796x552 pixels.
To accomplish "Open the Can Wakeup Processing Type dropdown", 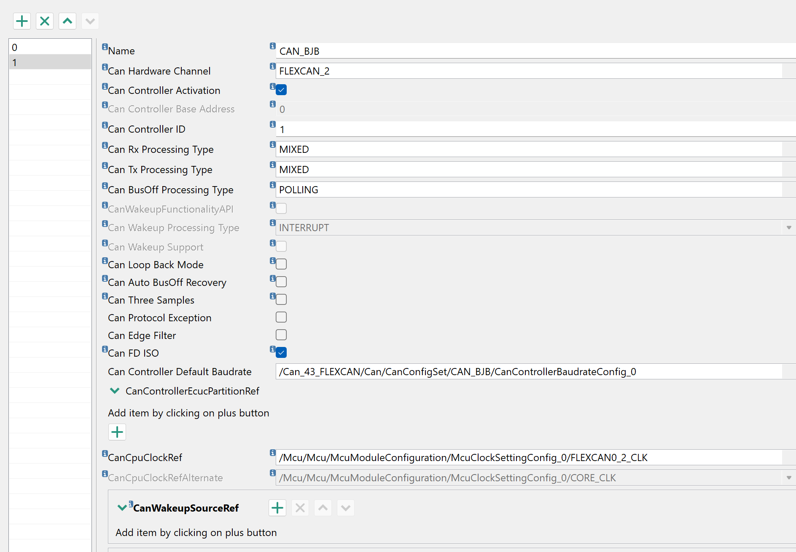I will (788, 227).
